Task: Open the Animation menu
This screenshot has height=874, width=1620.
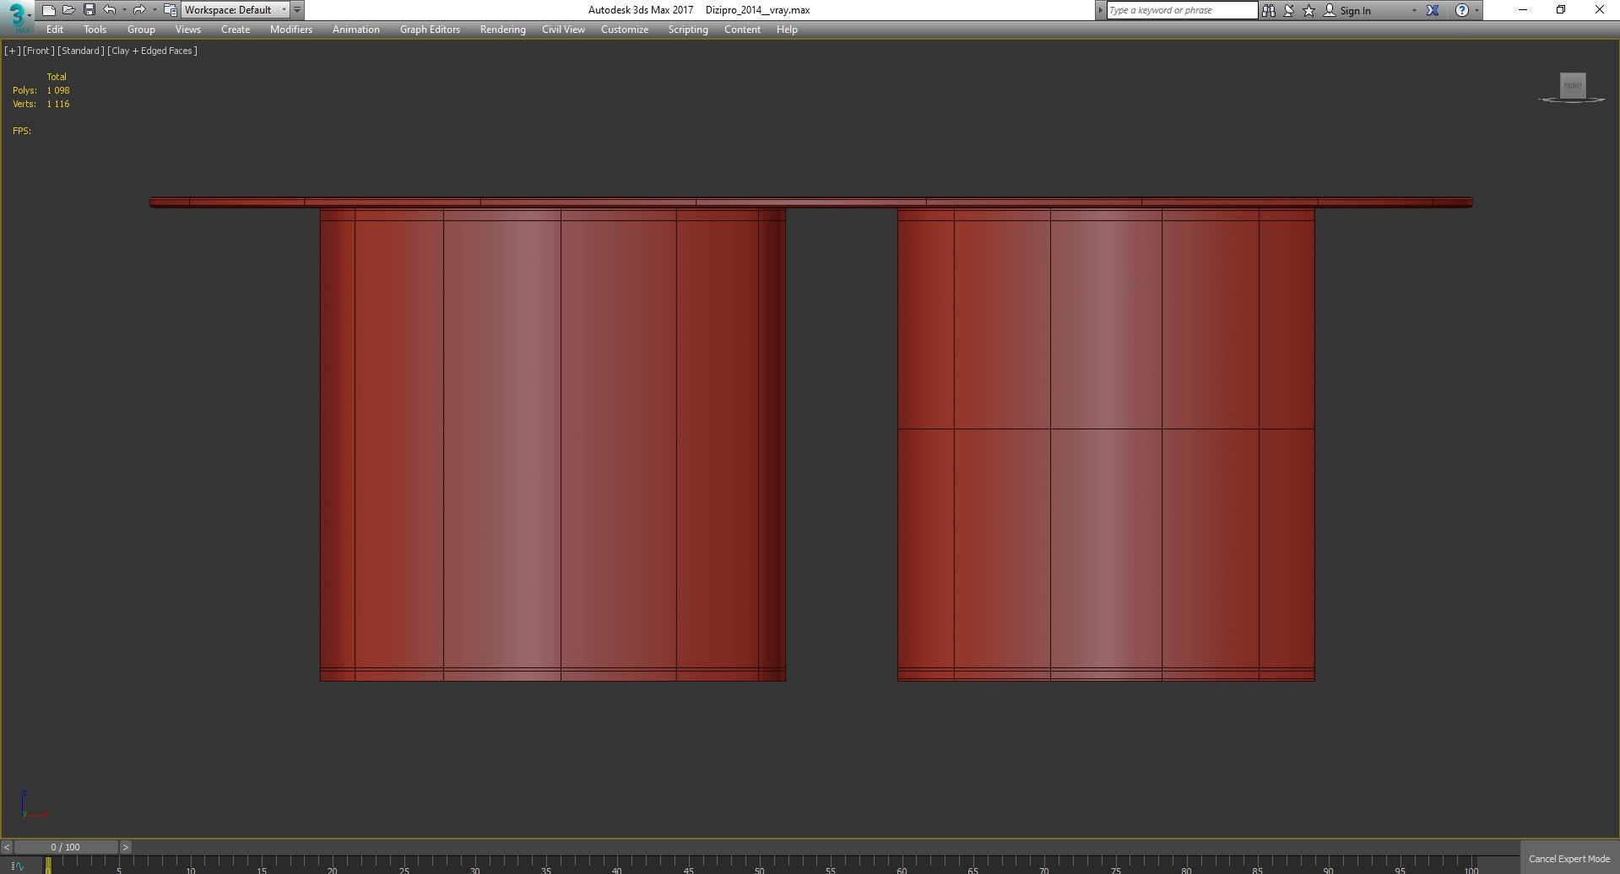Action: 356,30
